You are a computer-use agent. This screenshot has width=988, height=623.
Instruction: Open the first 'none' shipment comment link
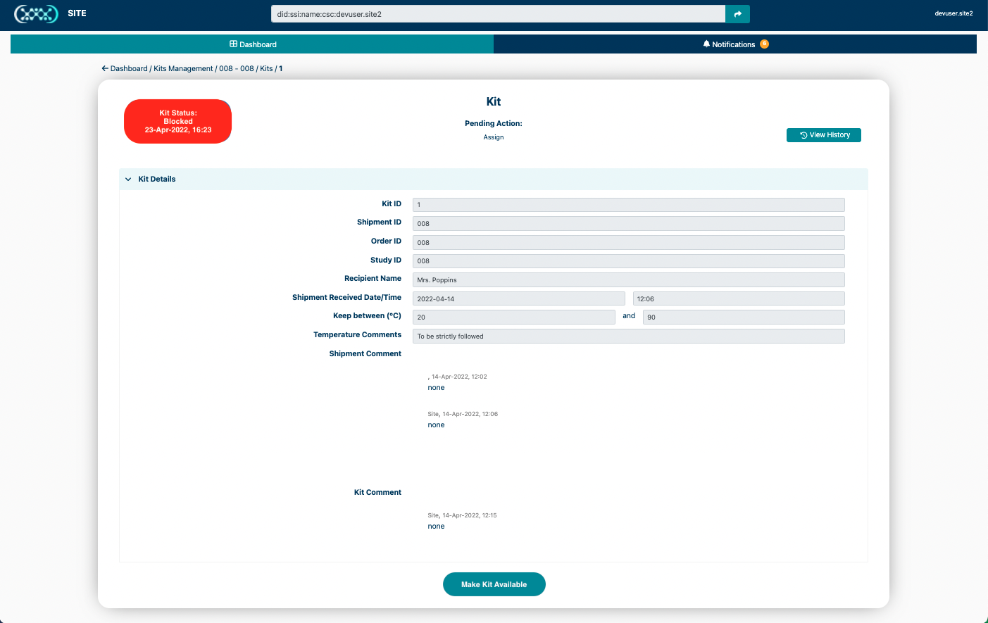coord(435,387)
